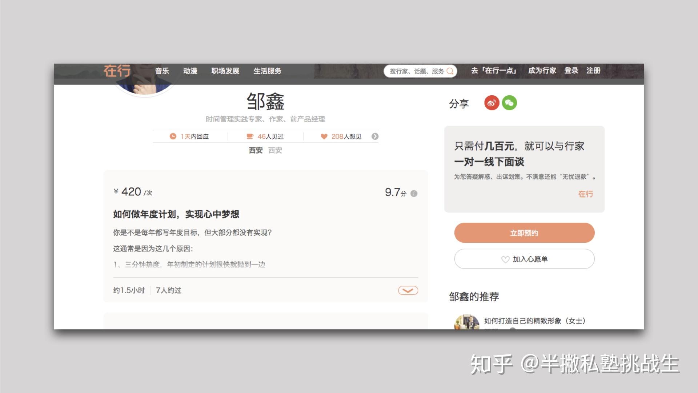This screenshot has width=698, height=393.
Task: Open the 生活服务 category
Action: point(268,71)
